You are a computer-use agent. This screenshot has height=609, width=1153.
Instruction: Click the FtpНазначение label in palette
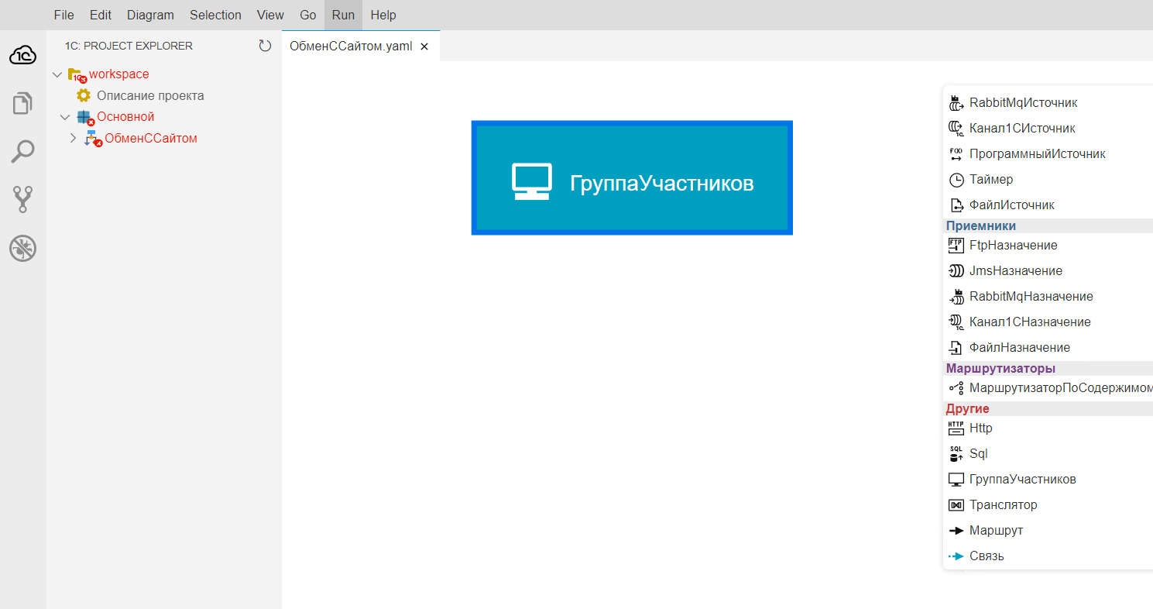[x=1014, y=245]
